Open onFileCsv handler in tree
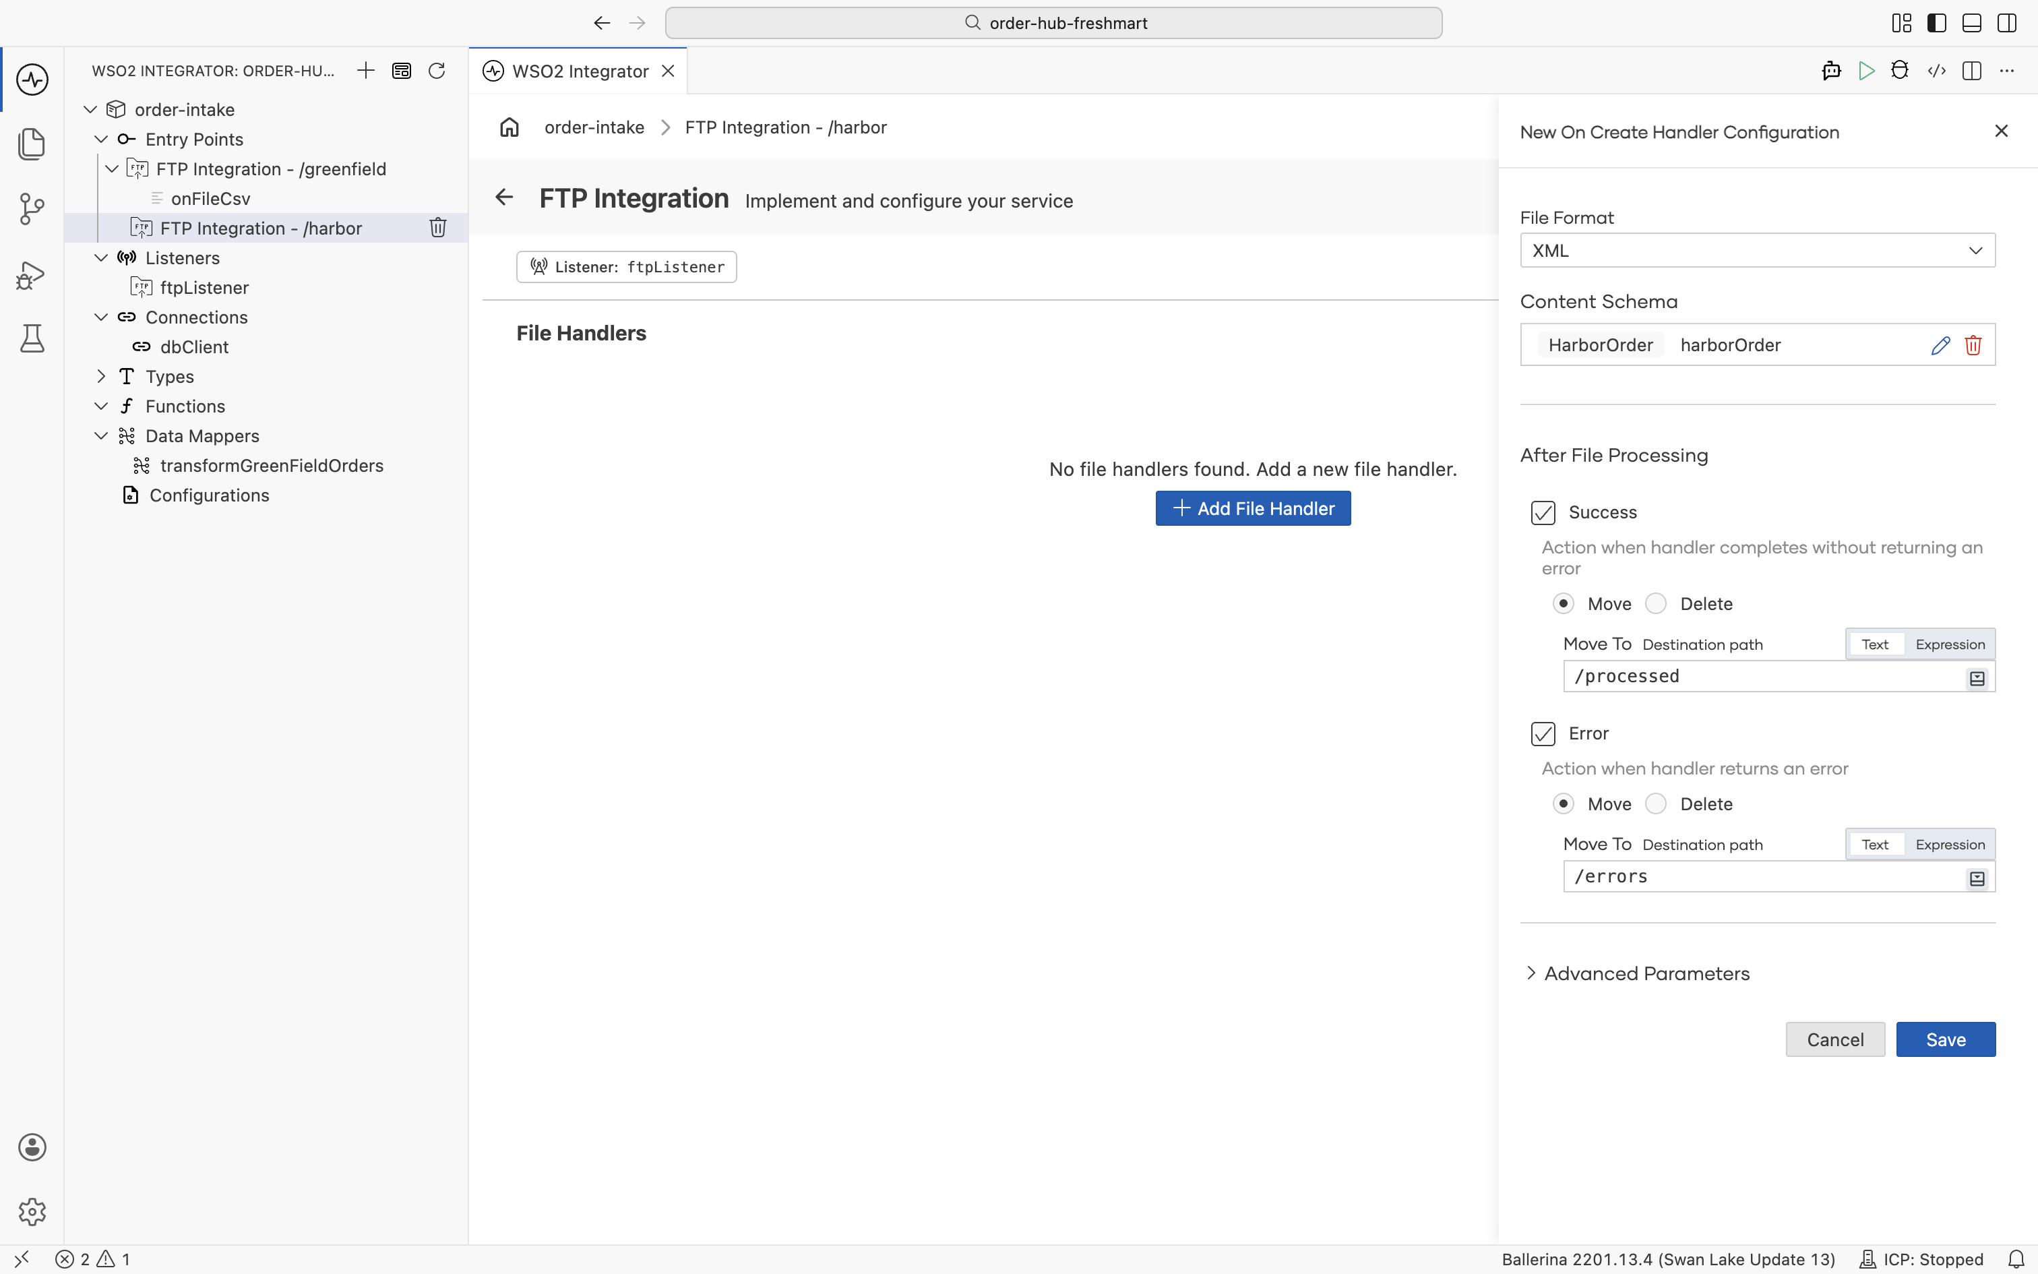Viewport: 2038px width, 1274px height. pyautogui.click(x=210, y=199)
